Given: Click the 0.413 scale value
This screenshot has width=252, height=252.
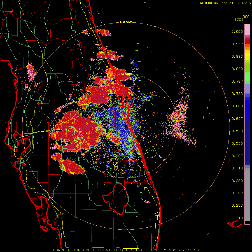Looking at the screenshot, I should [x=237, y=168].
